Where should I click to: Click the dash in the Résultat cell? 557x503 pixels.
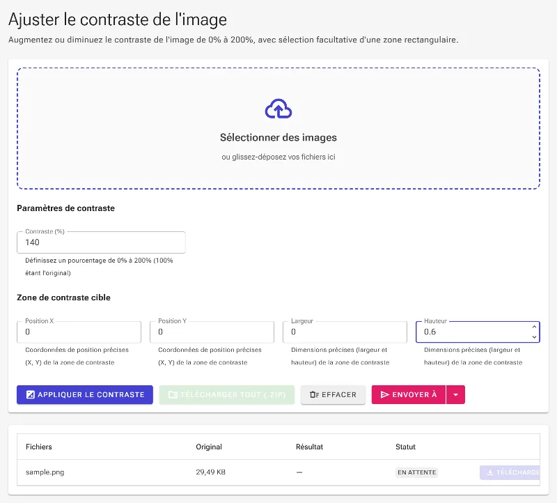(x=299, y=472)
